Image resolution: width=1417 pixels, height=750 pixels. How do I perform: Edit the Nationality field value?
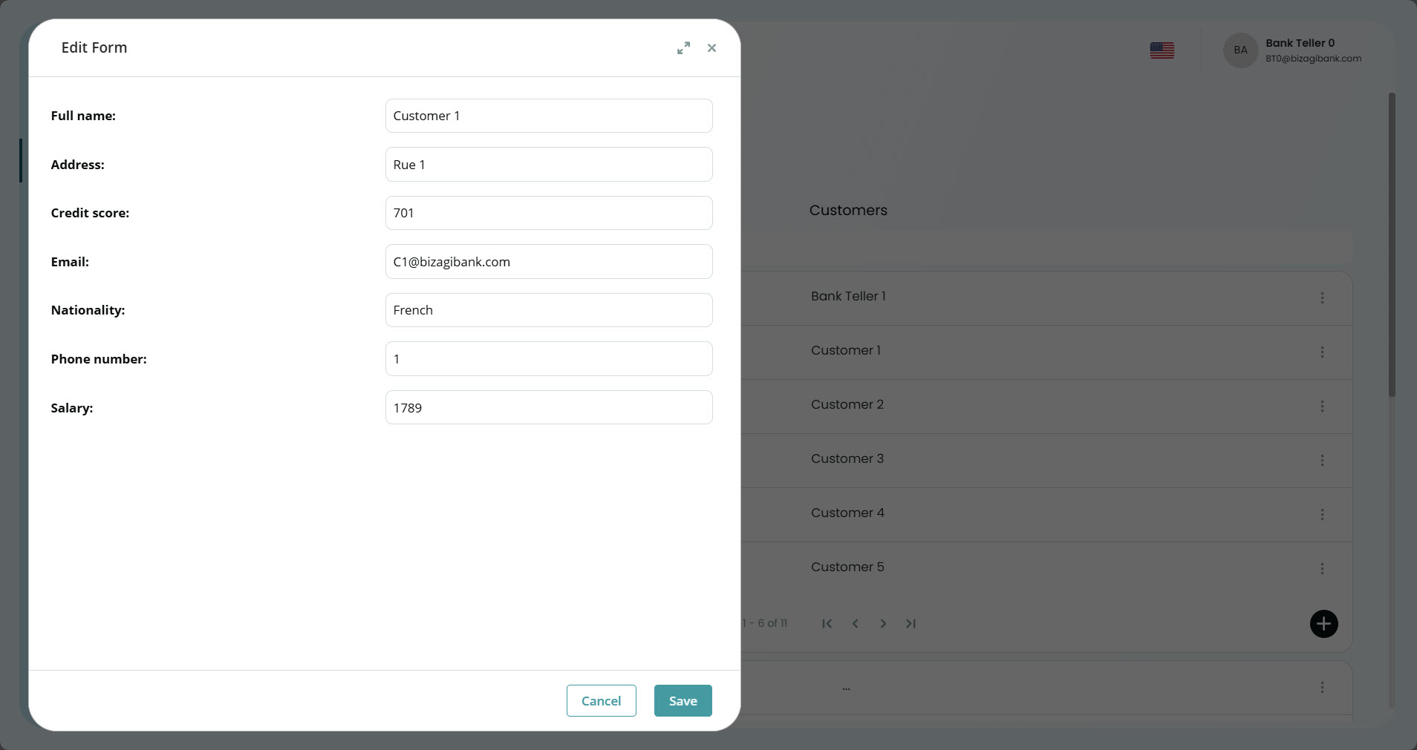(548, 310)
